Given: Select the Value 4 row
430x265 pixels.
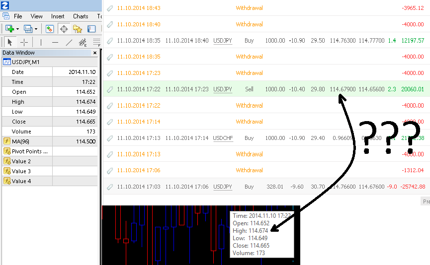Looking at the screenshot, I should point(50,181).
